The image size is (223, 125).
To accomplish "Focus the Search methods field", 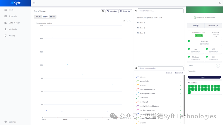I will coord(161,11).
